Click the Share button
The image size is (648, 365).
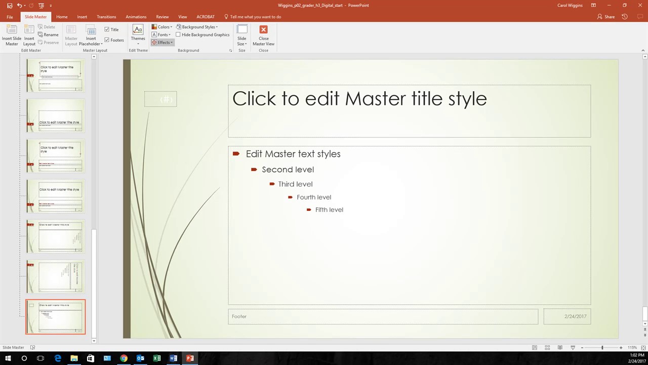[606, 17]
